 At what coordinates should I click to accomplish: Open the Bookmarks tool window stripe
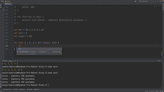(1, 84)
